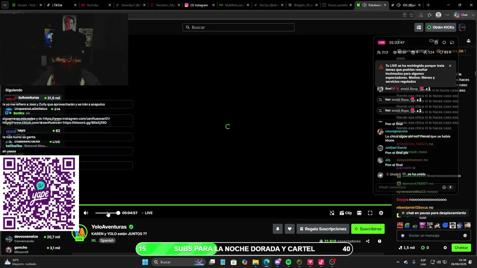Show hidden system tray icons

[x=398, y=262]
